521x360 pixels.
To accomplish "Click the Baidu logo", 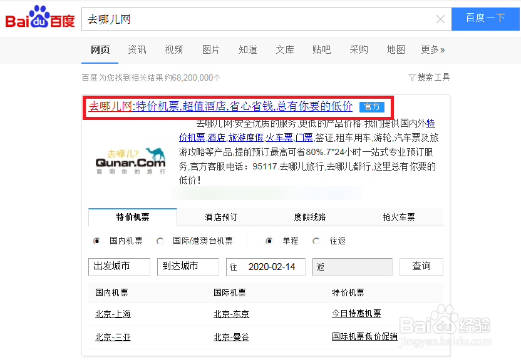I will [40, 17].
